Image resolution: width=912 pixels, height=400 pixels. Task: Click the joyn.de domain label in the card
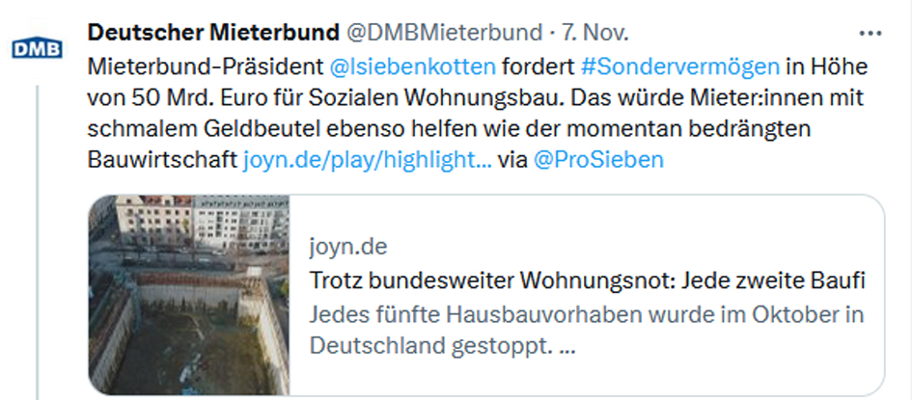pos(348,248)
